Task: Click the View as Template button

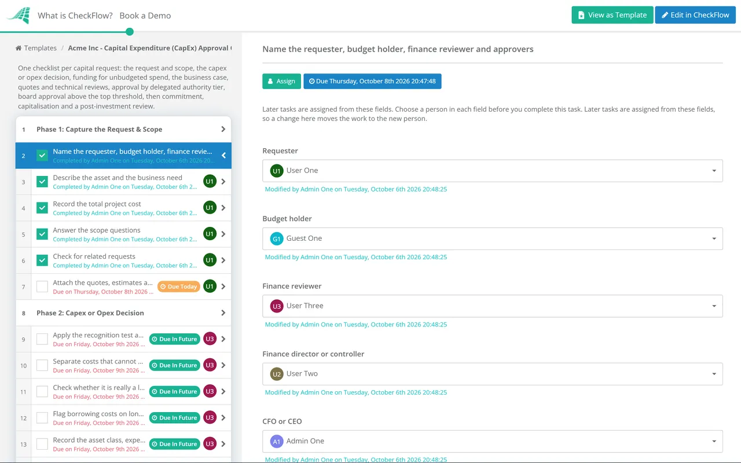Action: [x=612, y=15]
